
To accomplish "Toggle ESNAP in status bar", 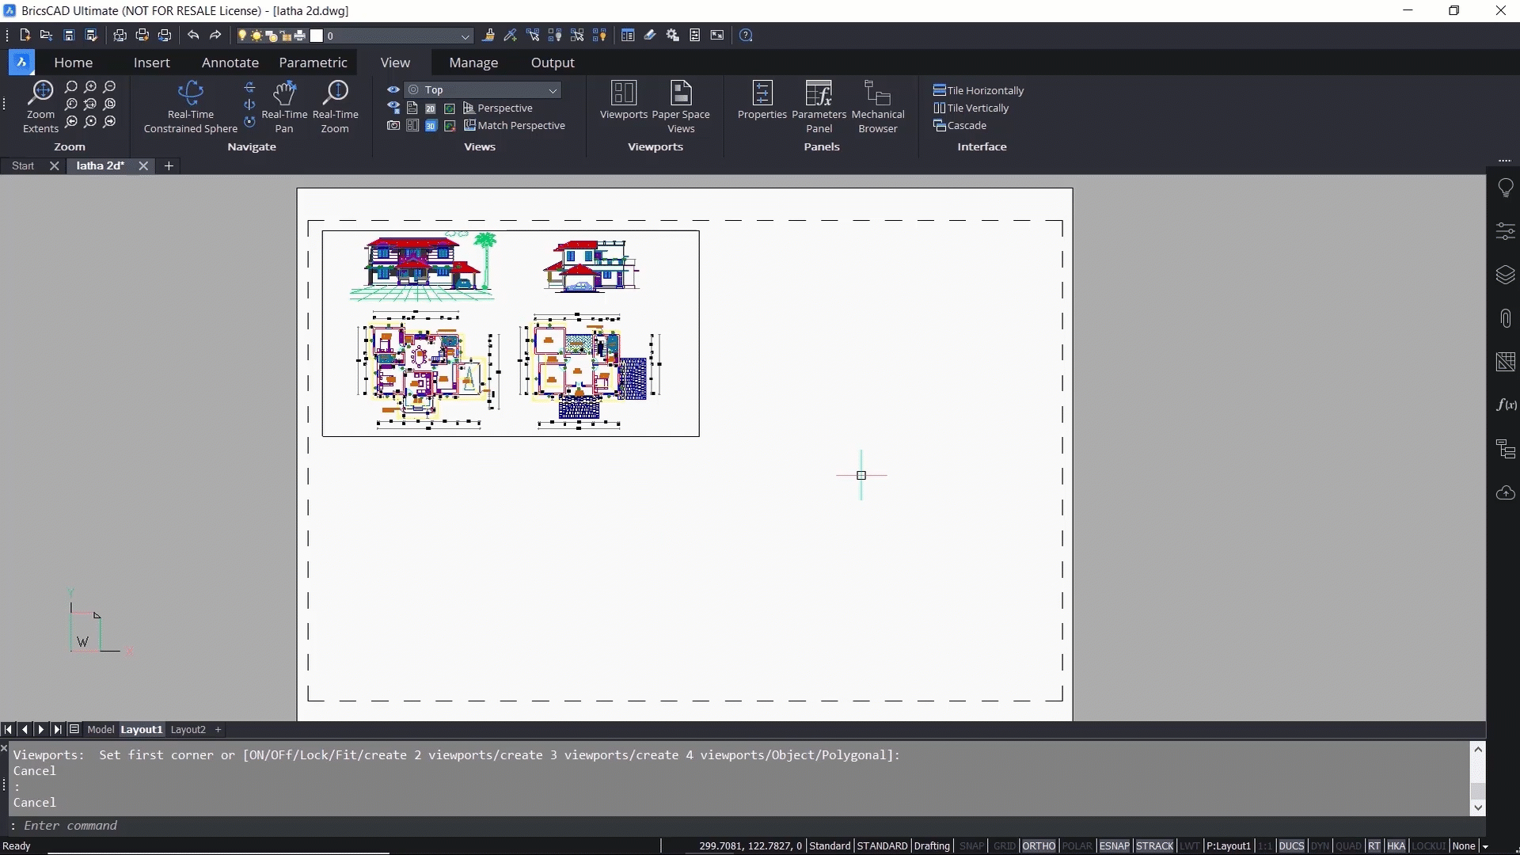I will click(1114, 845).
